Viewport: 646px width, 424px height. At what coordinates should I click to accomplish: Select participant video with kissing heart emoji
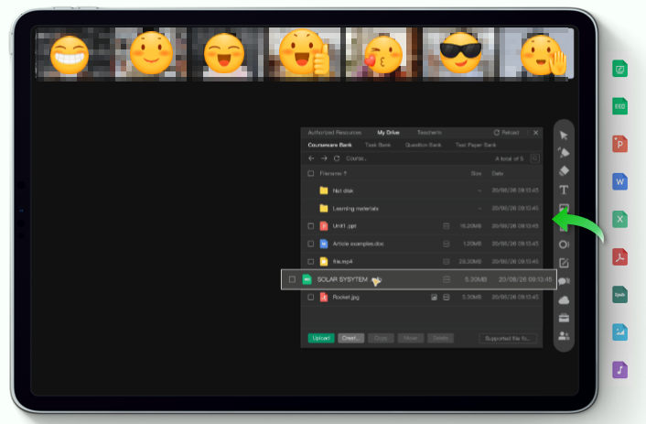(x=382, y=54)
